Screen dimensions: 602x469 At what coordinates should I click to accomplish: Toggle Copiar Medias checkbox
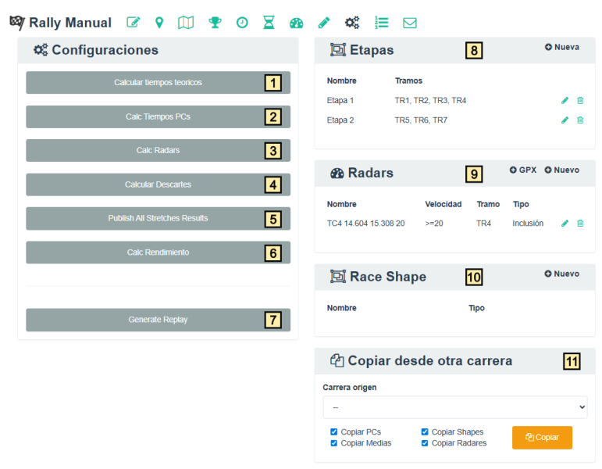point(334,443)
